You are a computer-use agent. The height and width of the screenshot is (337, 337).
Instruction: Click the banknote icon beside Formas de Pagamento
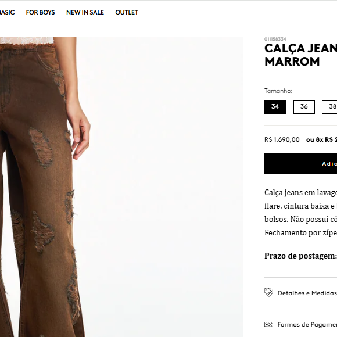(x=268, y=324)
